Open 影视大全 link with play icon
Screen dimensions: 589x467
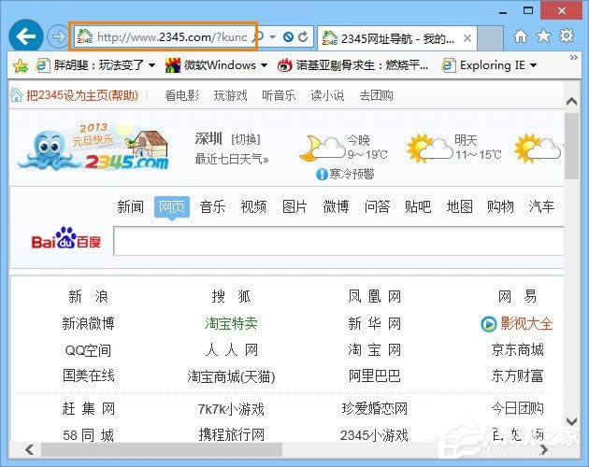(x=517, y=323)
